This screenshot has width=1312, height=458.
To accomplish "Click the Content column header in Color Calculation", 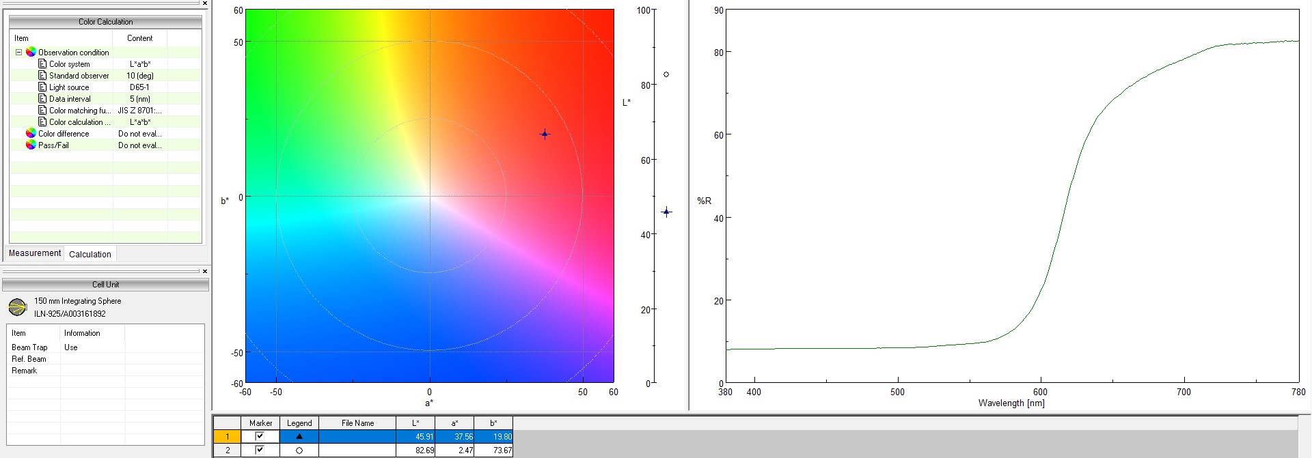I will 140,38.
